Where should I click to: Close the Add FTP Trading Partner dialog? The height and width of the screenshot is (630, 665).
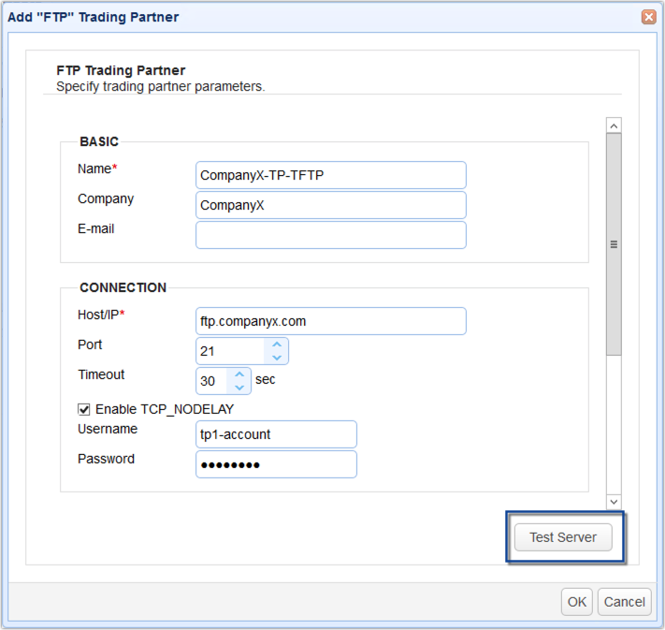[x=647, y=17]
